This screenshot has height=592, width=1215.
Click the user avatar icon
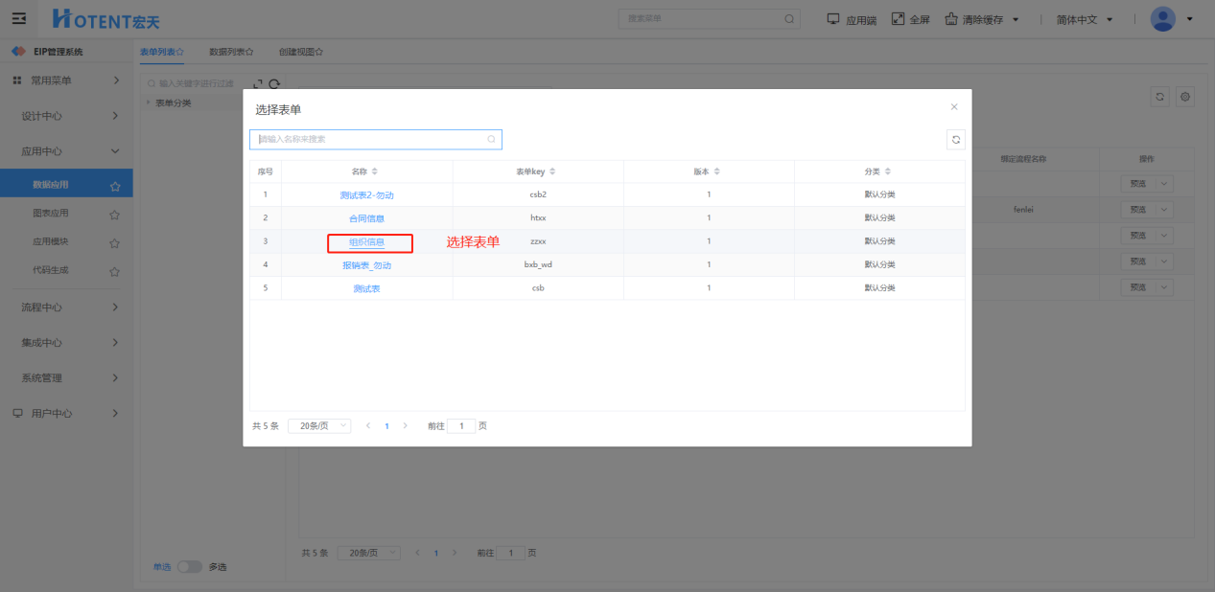coord(1162,19)
